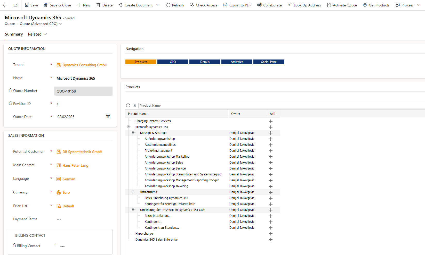Viewport: 425px width, 255px height.
Task: Open the German language lookup
Action: pyautogui.click(x=69, y=179)
